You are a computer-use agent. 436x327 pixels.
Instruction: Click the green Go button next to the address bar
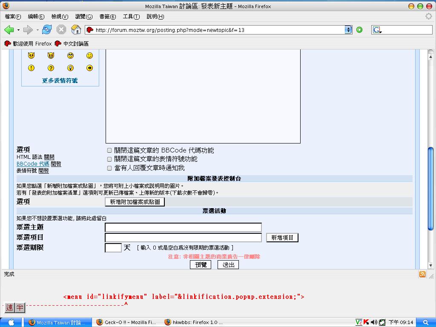pyautogui.click(x=359, y=30)
